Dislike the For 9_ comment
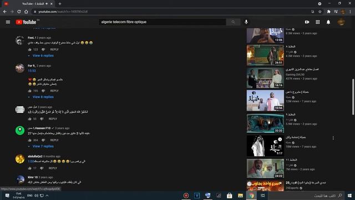 [43, 91]
